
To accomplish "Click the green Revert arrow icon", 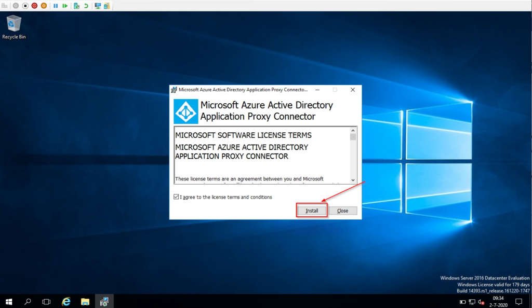I will tap(86, 6).
